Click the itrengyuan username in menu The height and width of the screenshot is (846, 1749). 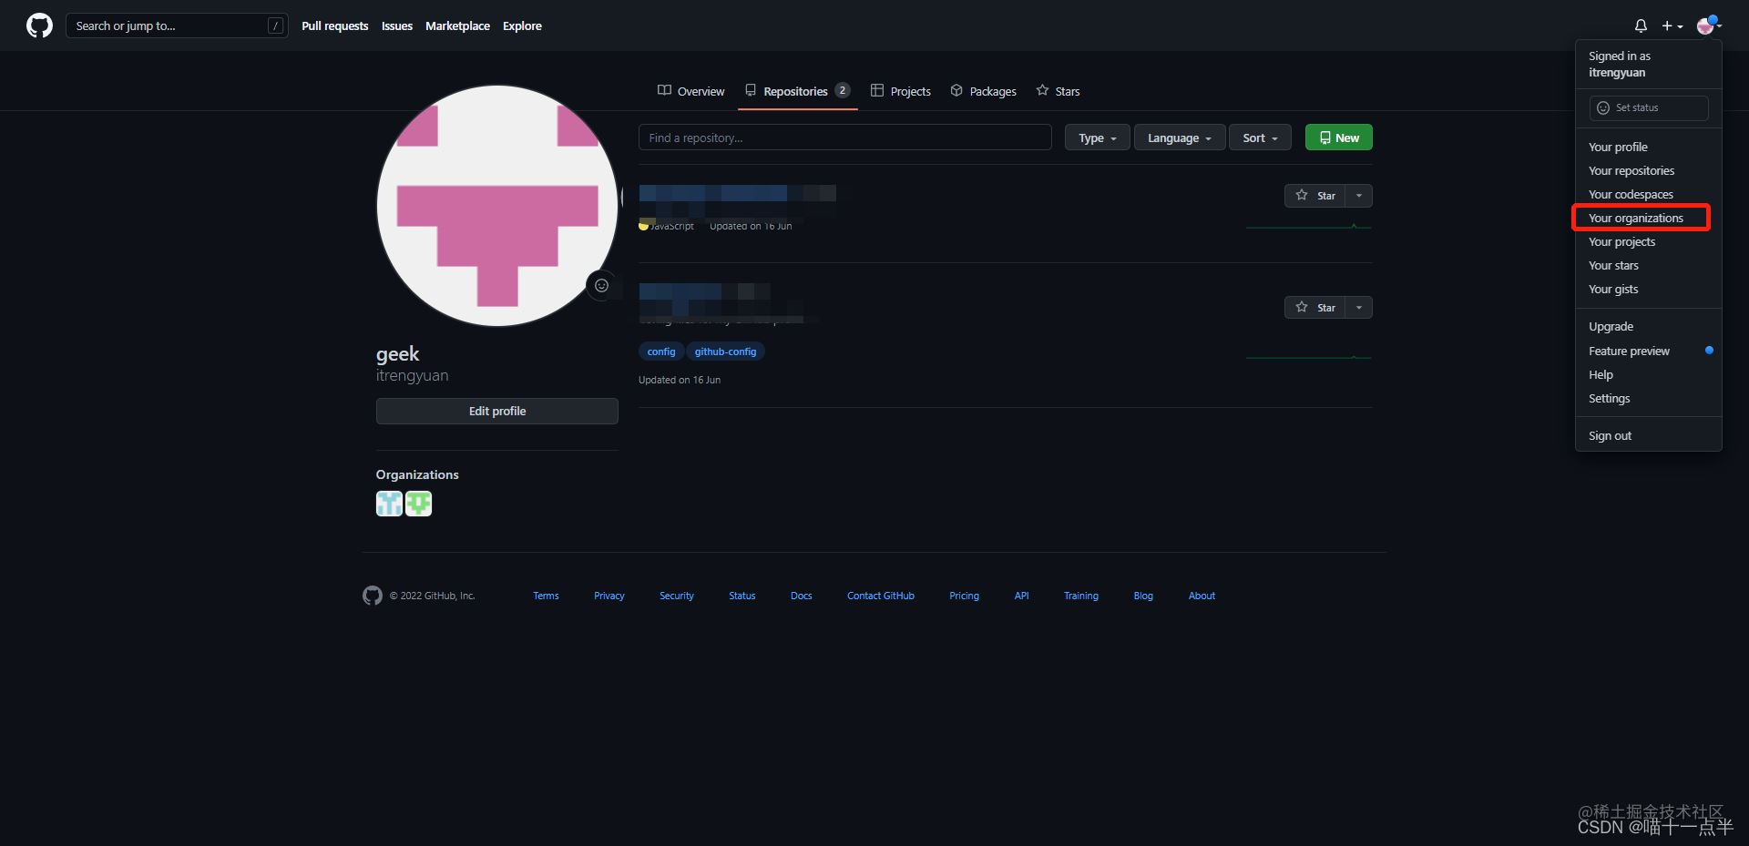pos(1617,73)
